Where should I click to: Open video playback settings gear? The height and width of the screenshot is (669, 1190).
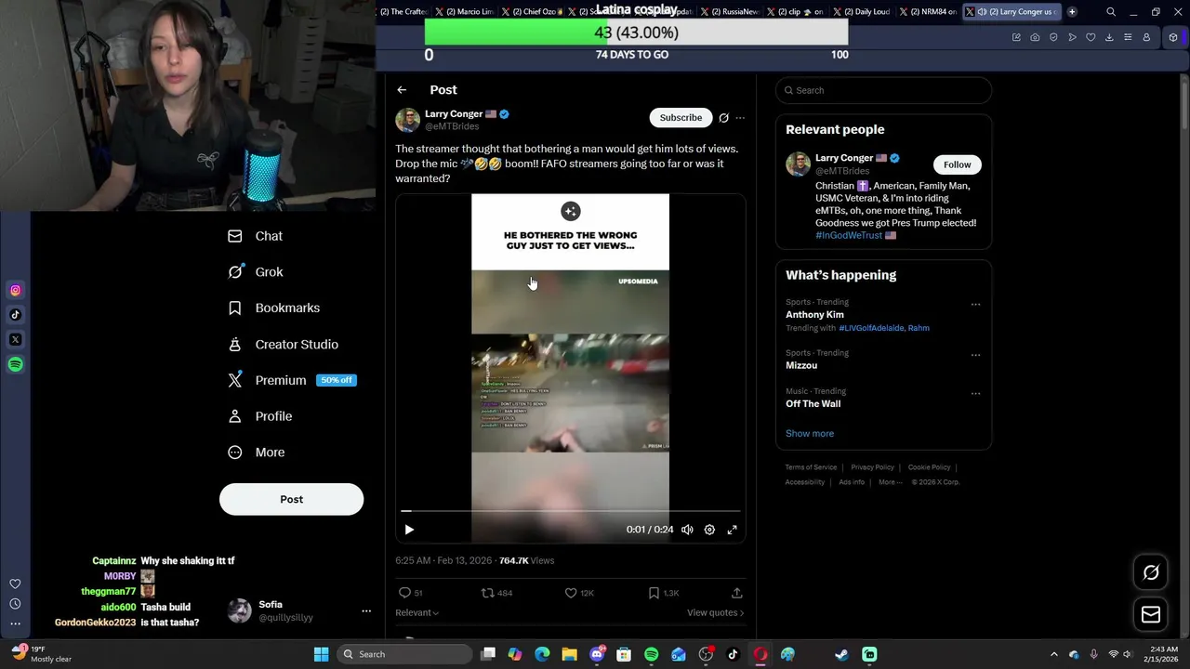(709, 530)
